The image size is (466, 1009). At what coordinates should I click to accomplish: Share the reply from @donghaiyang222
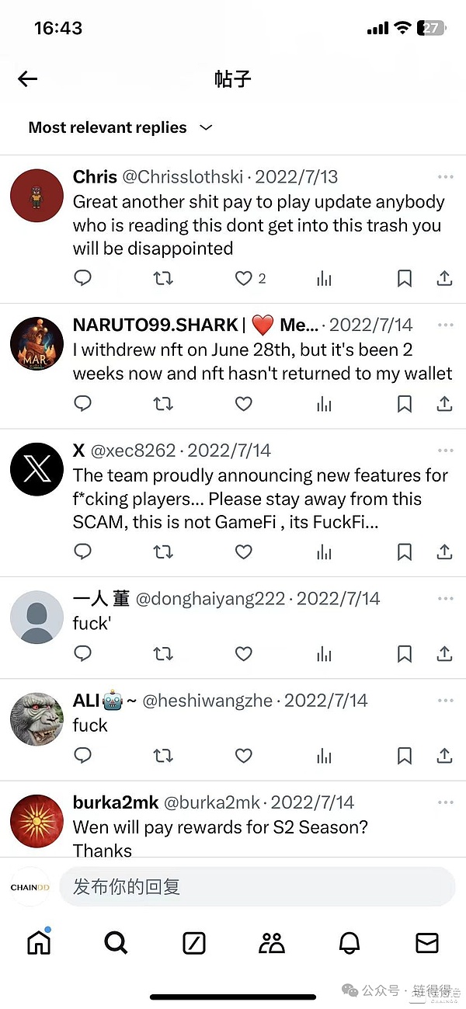pos(444,653)
